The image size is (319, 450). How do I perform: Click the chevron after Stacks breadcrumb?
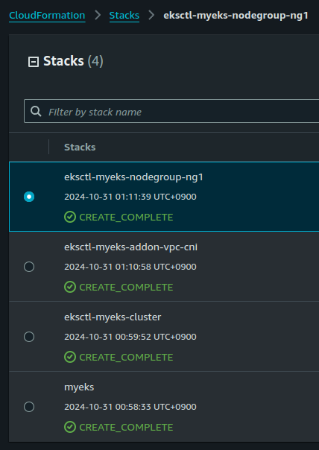click(x=151, y=15)
